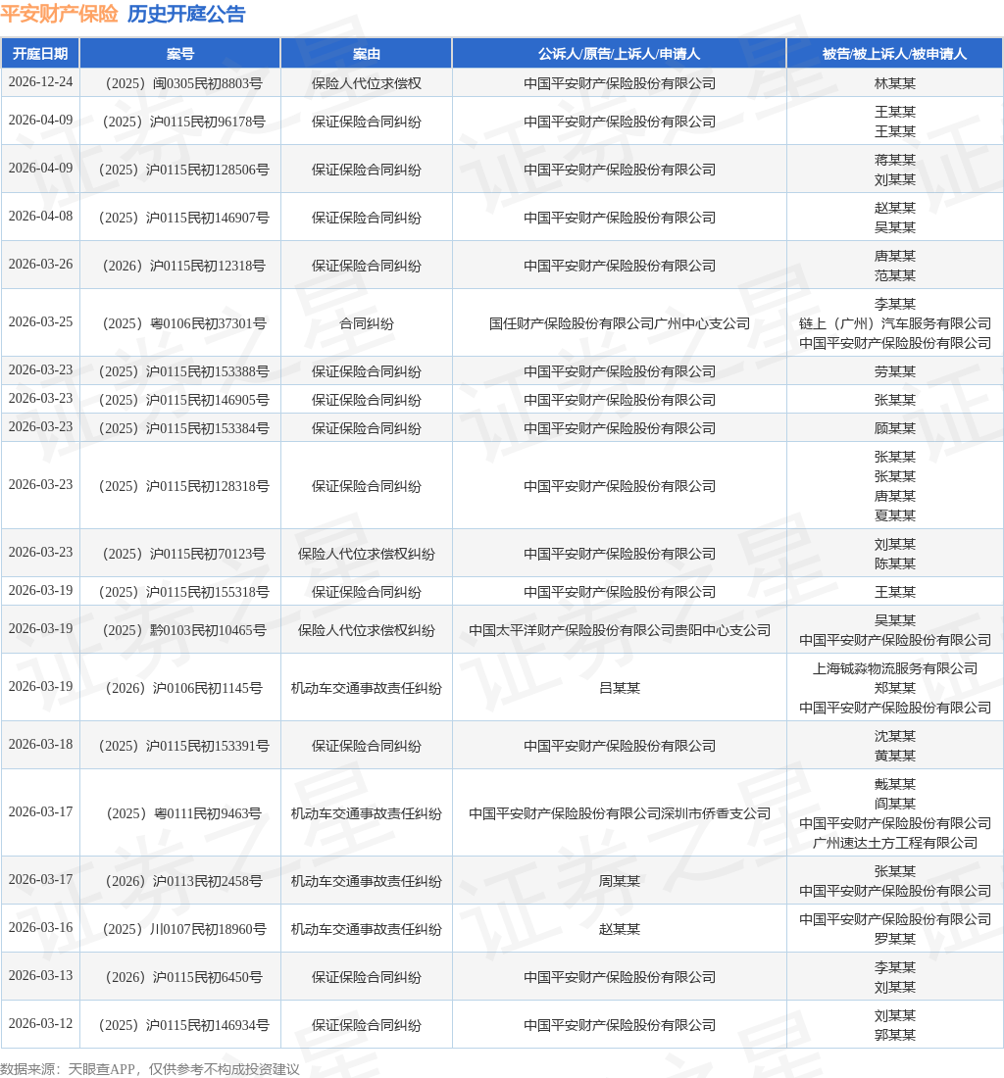Click defendant 链上(广州)汽车服务有限公司

tap(894, 323)
